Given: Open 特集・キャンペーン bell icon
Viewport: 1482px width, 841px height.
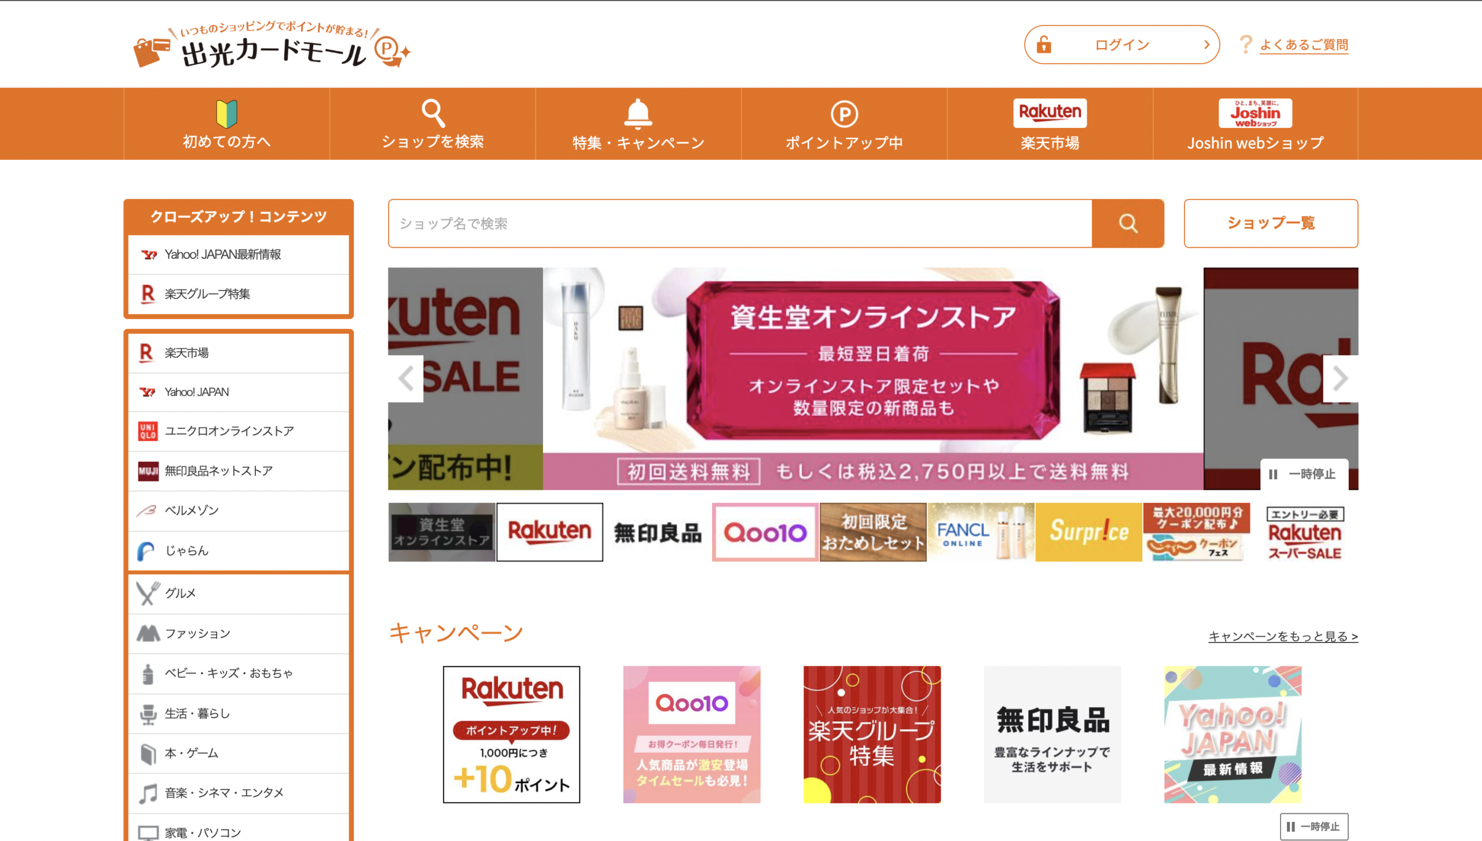Looking at the screenshot, I should (x=638, y=113).
